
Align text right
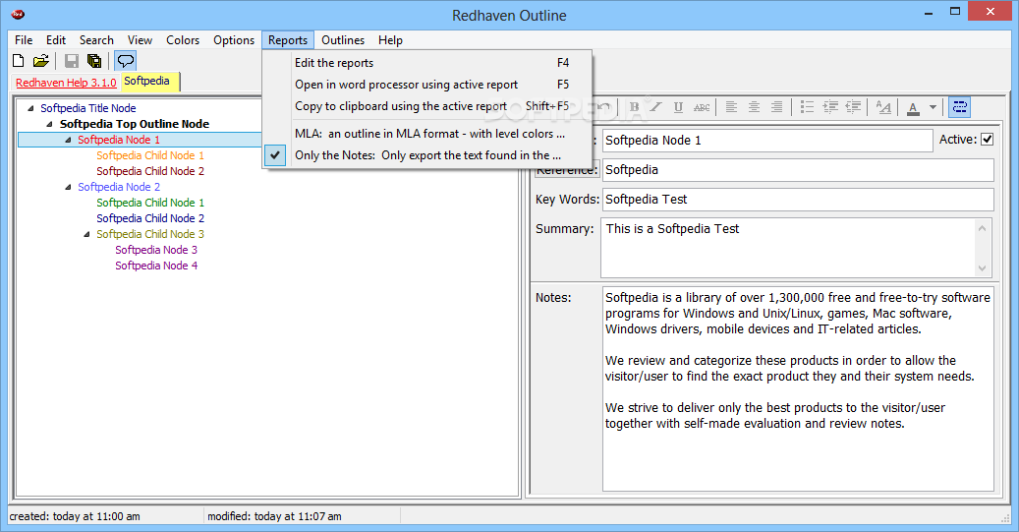776,107
